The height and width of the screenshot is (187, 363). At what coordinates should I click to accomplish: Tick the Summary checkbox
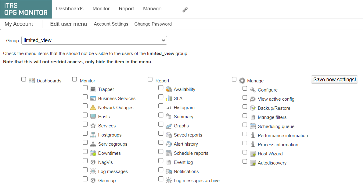click(161, 115)
